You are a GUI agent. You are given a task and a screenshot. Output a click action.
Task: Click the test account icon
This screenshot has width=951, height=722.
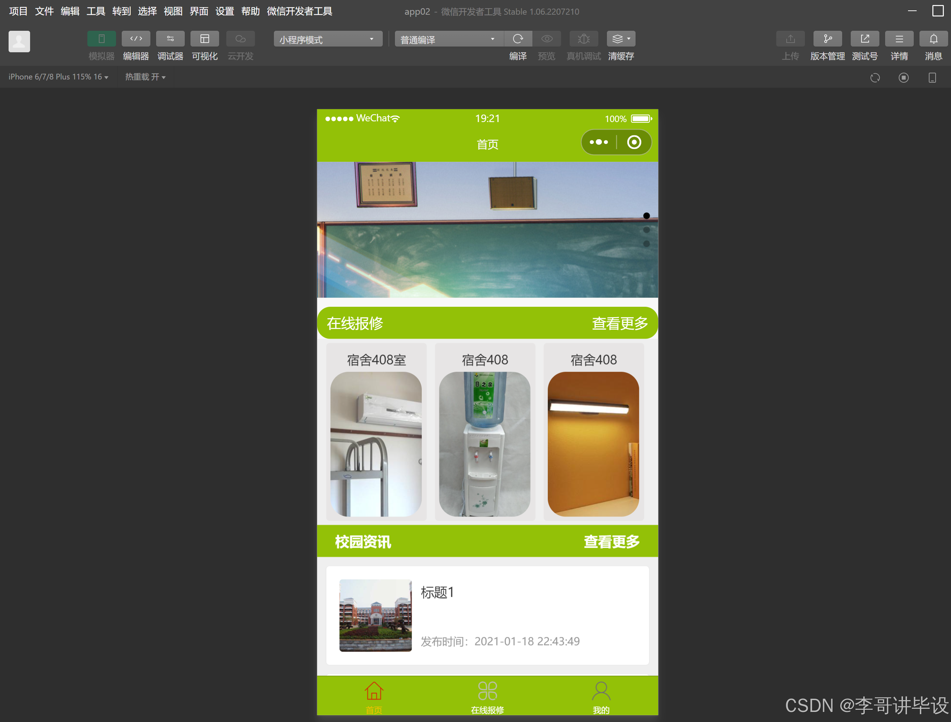pos(865,39)
